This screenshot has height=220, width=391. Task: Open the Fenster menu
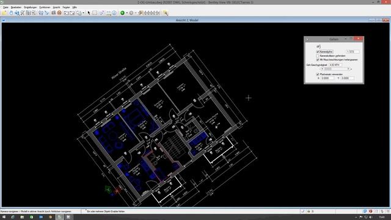[x=66, y=7]
